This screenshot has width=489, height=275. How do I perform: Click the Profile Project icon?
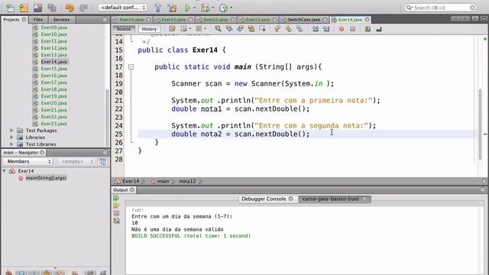(x=223, y=8)
